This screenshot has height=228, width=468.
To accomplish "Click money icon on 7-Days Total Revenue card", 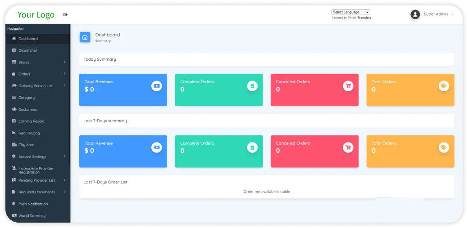I will coord(156,148).
